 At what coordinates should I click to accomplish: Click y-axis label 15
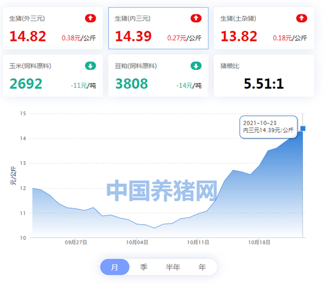(23, 113)
